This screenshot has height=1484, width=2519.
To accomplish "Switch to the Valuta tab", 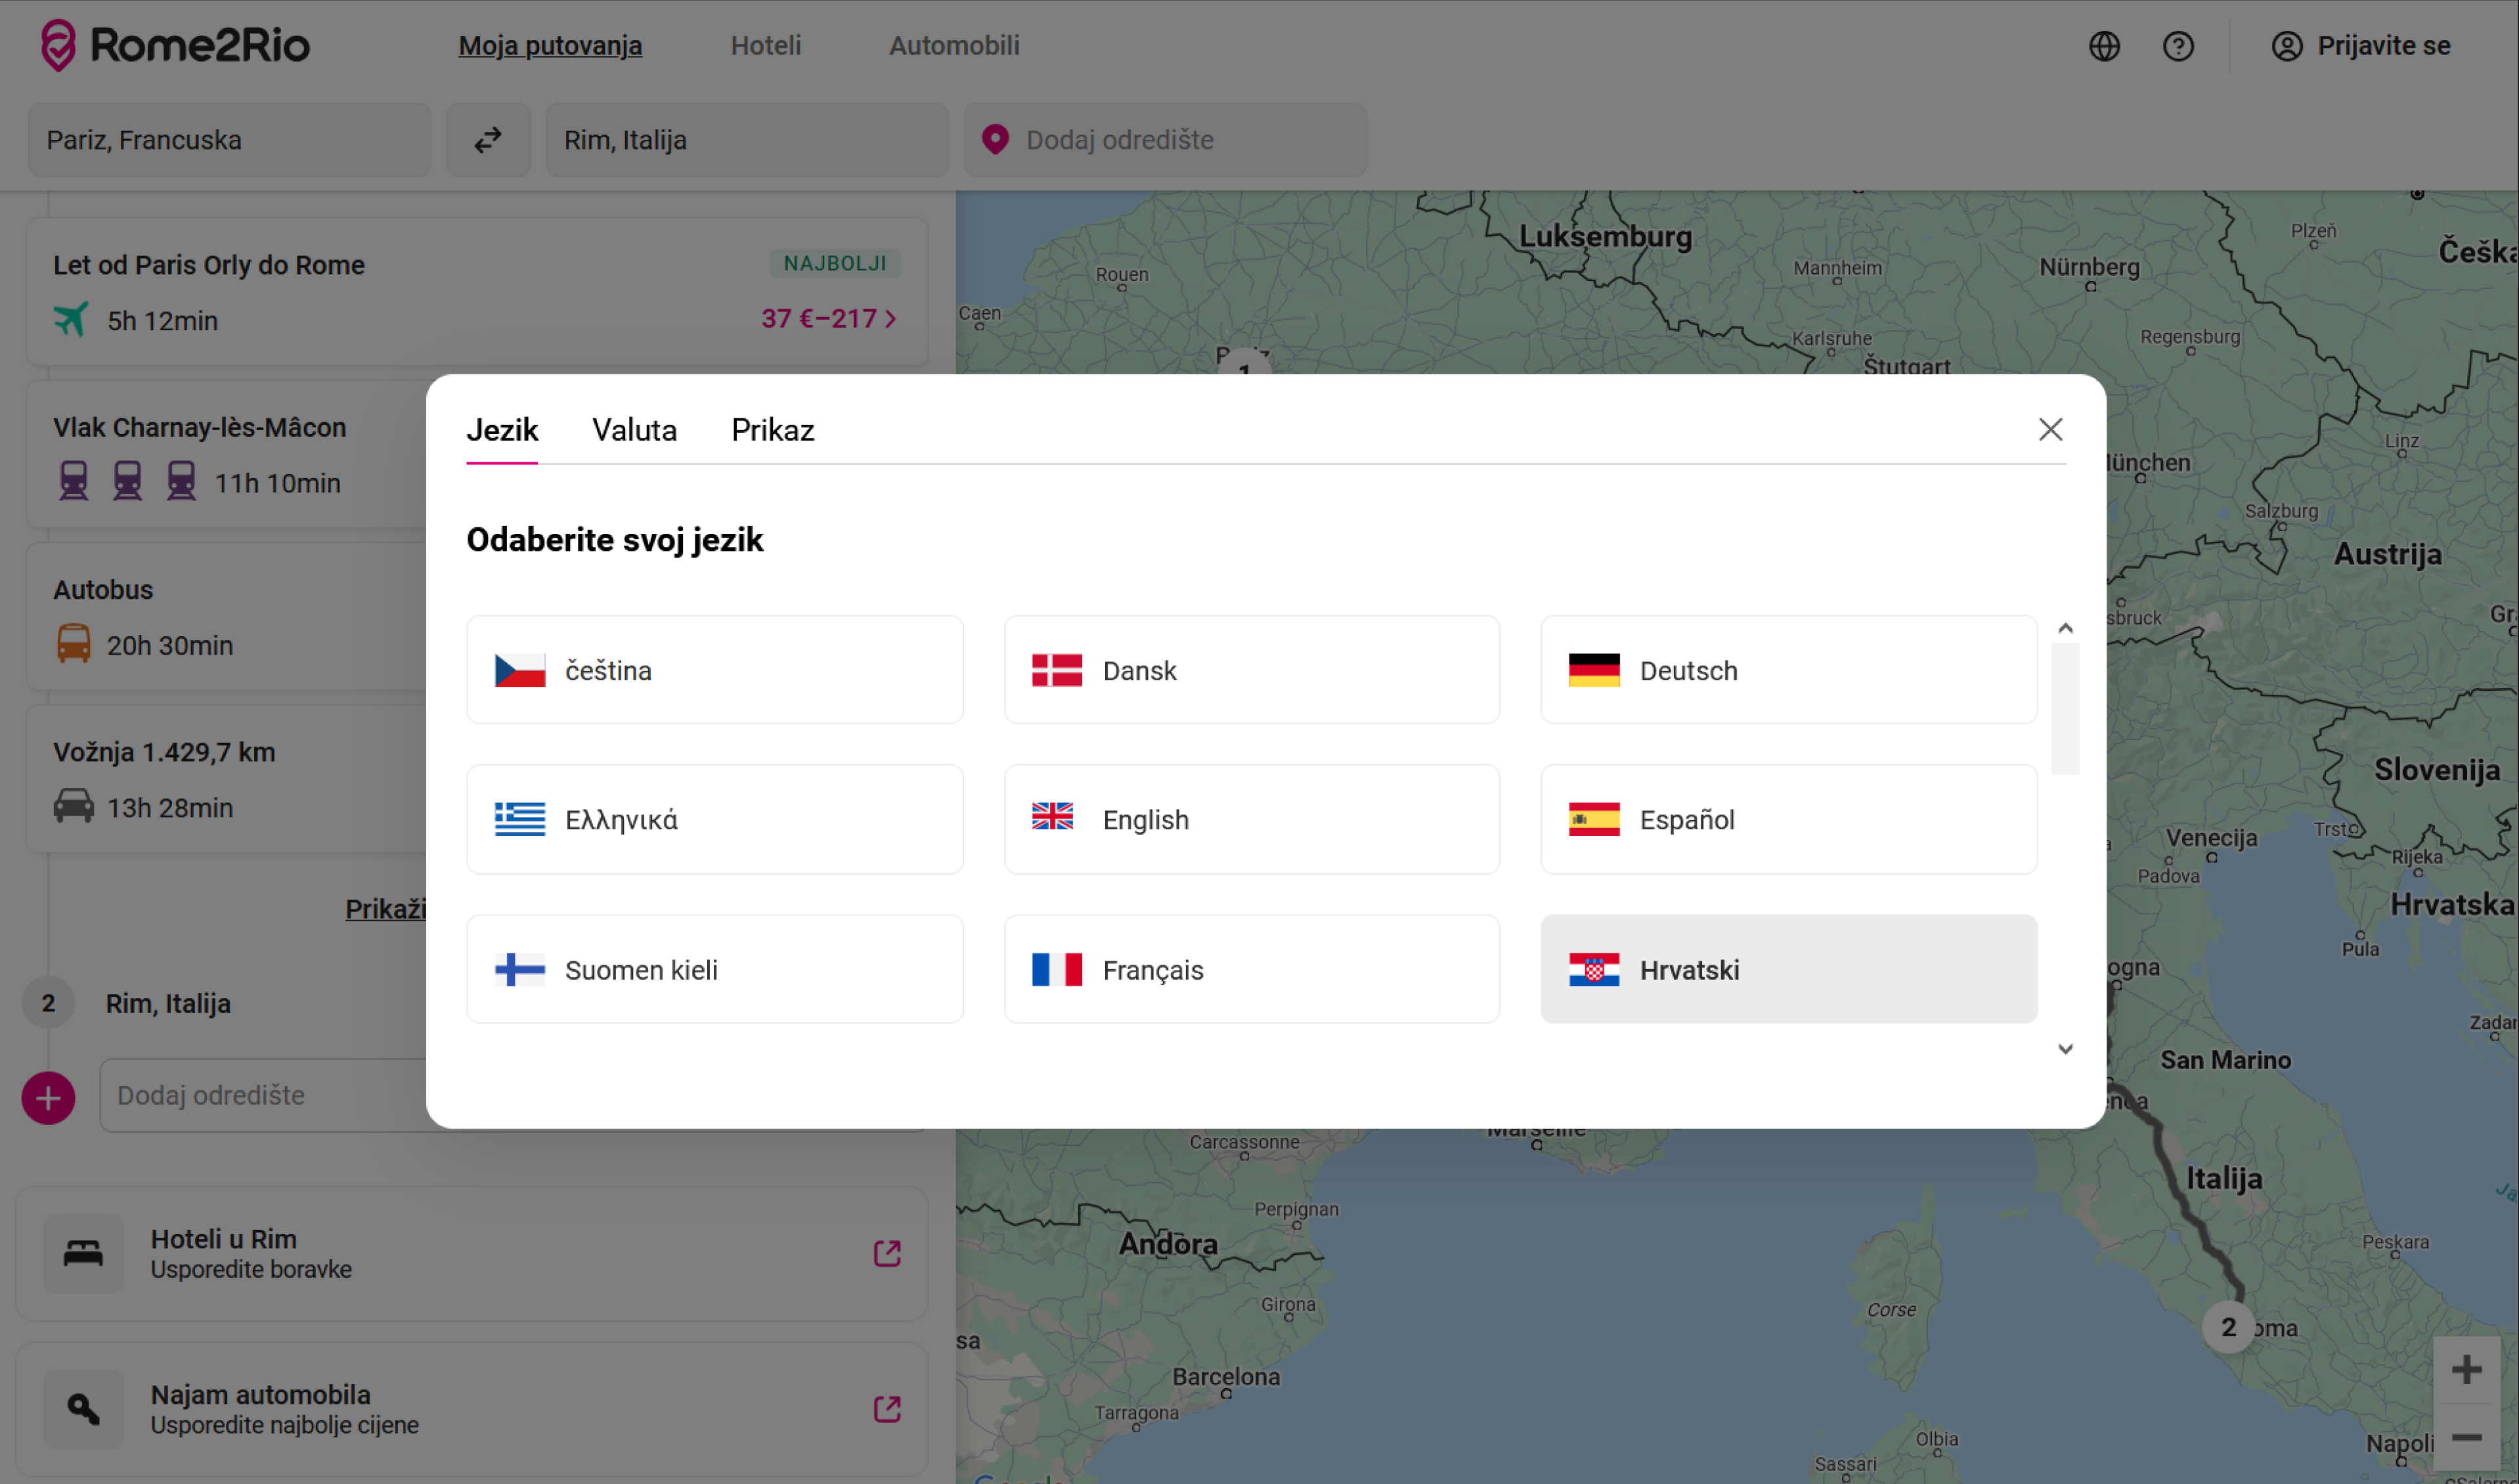I will pyautogui.click(x=634, y=430).
